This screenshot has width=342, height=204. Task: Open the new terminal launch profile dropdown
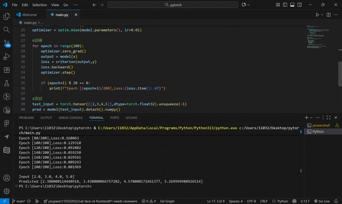pyautogui.click(x=312, y=118)
